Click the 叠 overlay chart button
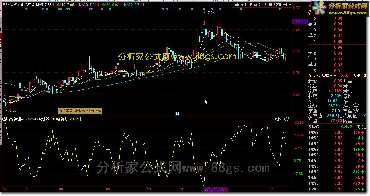Viewport: 370px width, 196px height. coord(265,5)
